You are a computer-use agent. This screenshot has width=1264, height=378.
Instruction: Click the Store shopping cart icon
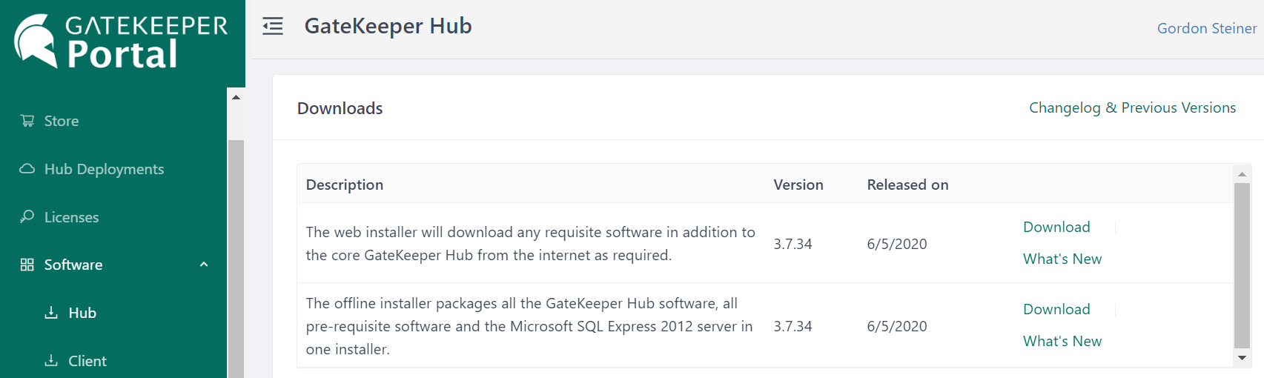tap(27, 121)
